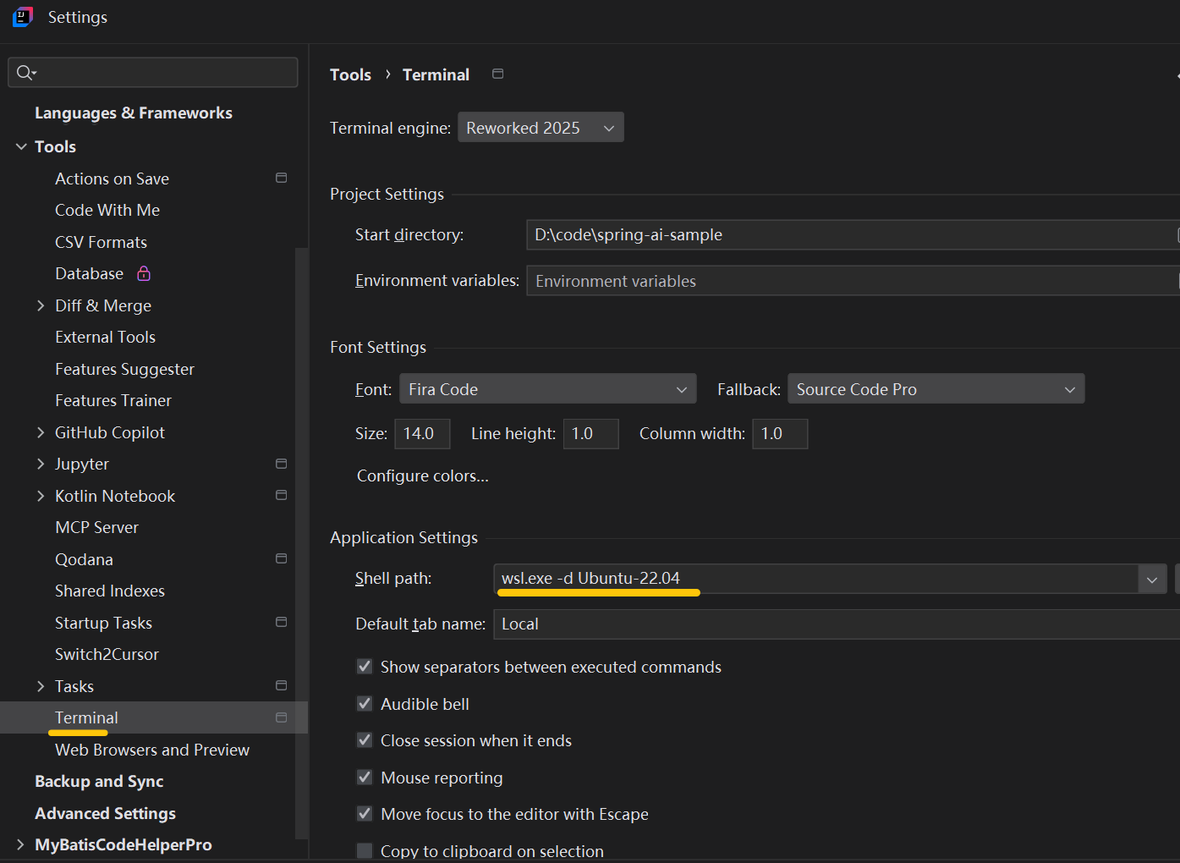Select Code With Me settings
Image resolution: width=1180 pixels, height=863 pixels.
pyautogui.click(x=107, y=210)
